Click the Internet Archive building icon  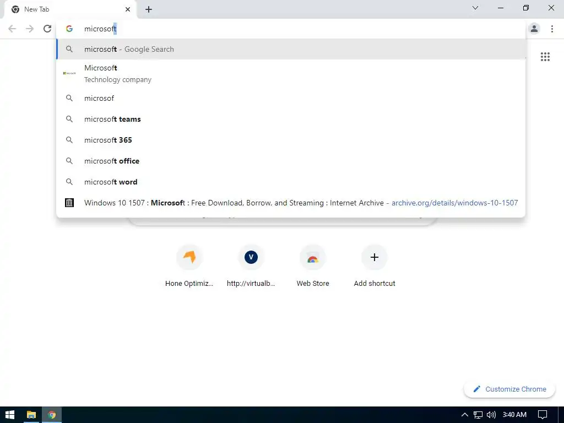click(x=69, y=203)
